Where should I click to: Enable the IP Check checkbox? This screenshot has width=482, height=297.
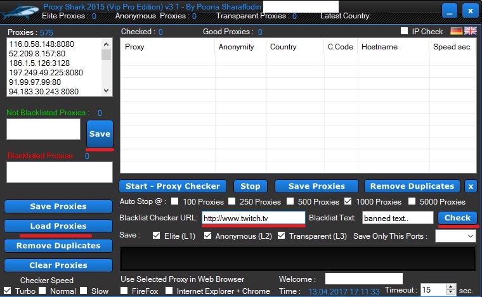pyautogui.click(x=405, y=31)
